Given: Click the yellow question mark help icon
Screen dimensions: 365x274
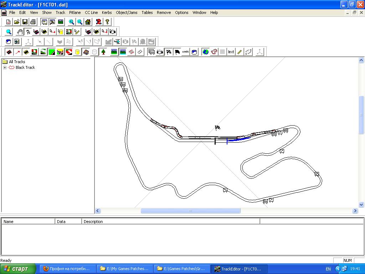Looking at the screenshot, I should [x=107, y=22].
